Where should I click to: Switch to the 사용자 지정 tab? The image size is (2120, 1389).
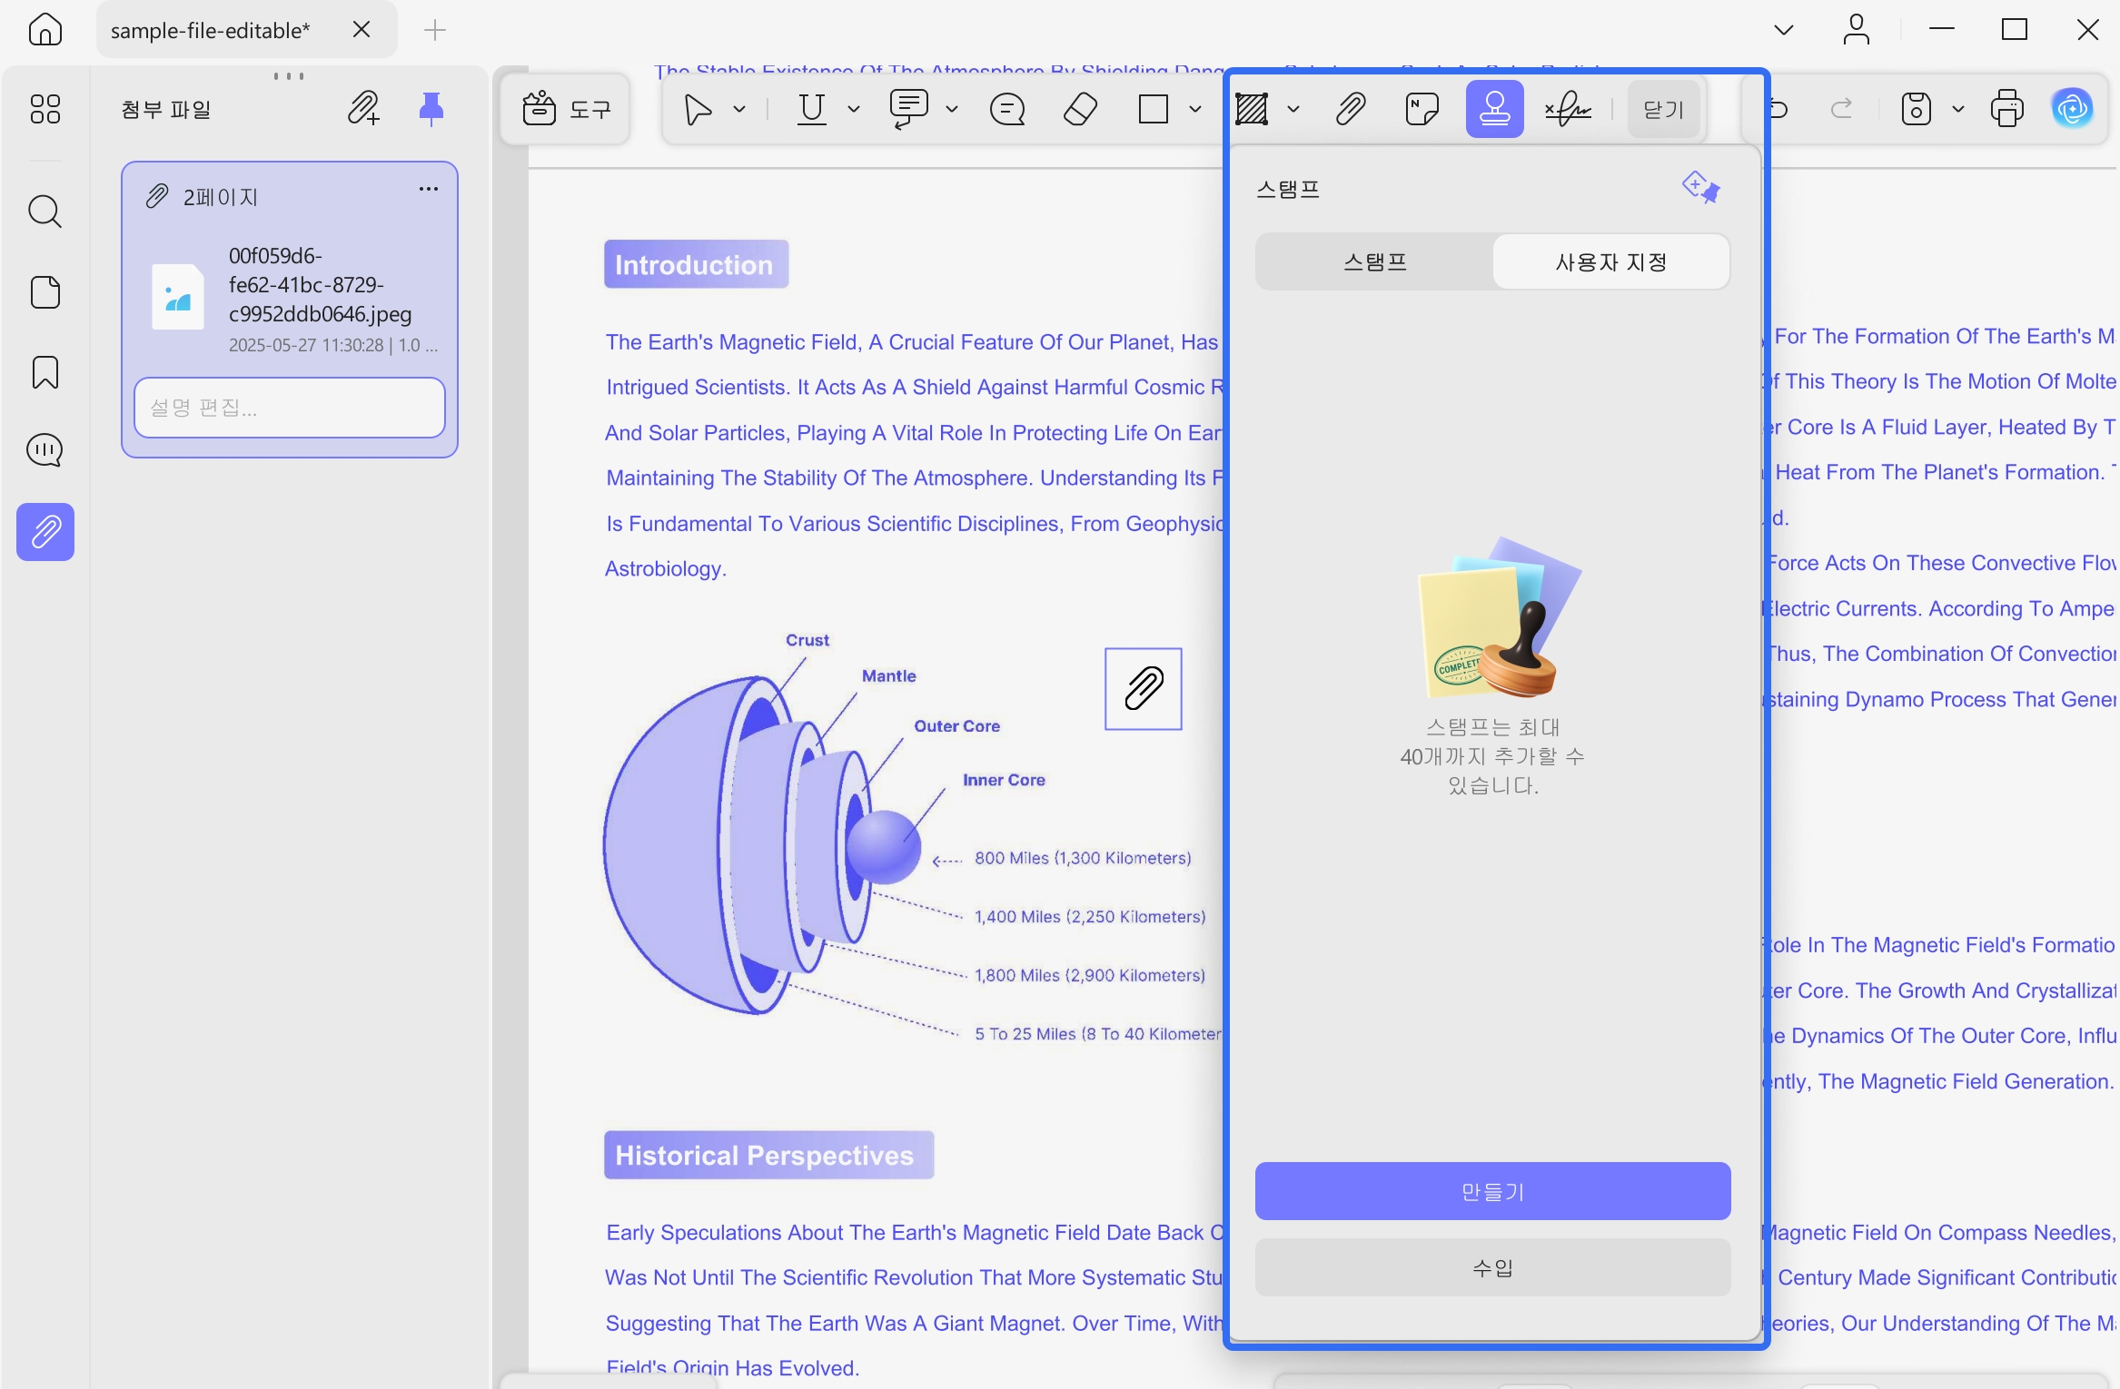(1611, 262)
